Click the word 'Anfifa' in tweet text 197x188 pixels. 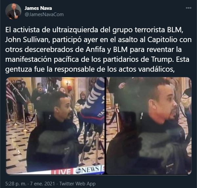(x=96, y=49)
